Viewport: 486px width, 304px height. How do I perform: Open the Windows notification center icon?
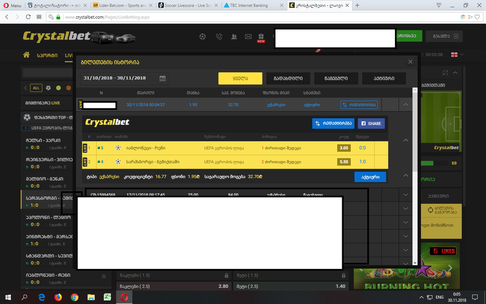[x=475, y=297]
